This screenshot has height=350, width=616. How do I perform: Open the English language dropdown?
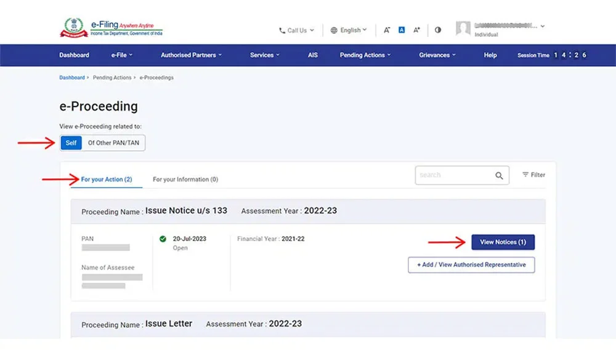click(x=349, y=30)
